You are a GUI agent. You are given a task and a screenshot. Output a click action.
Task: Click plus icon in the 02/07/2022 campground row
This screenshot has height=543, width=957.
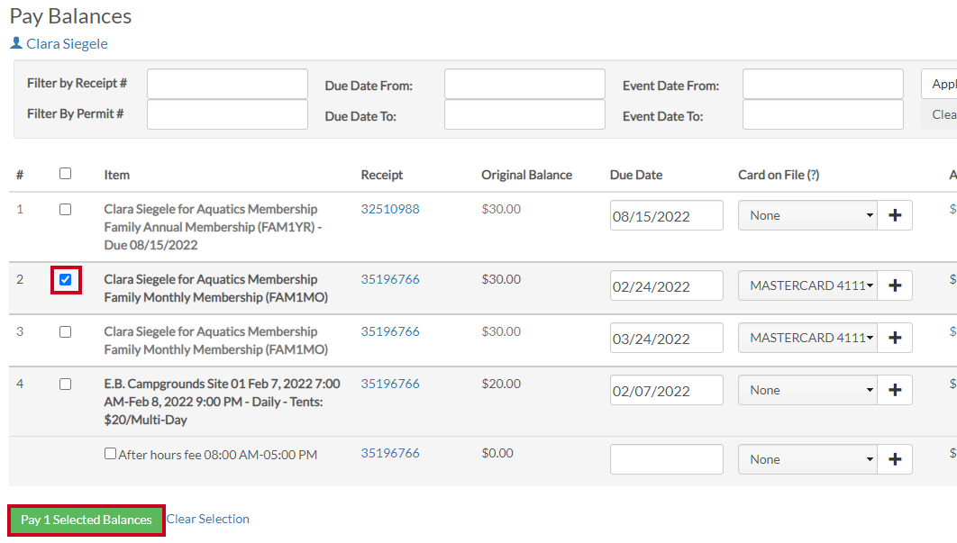click(895, 390)
